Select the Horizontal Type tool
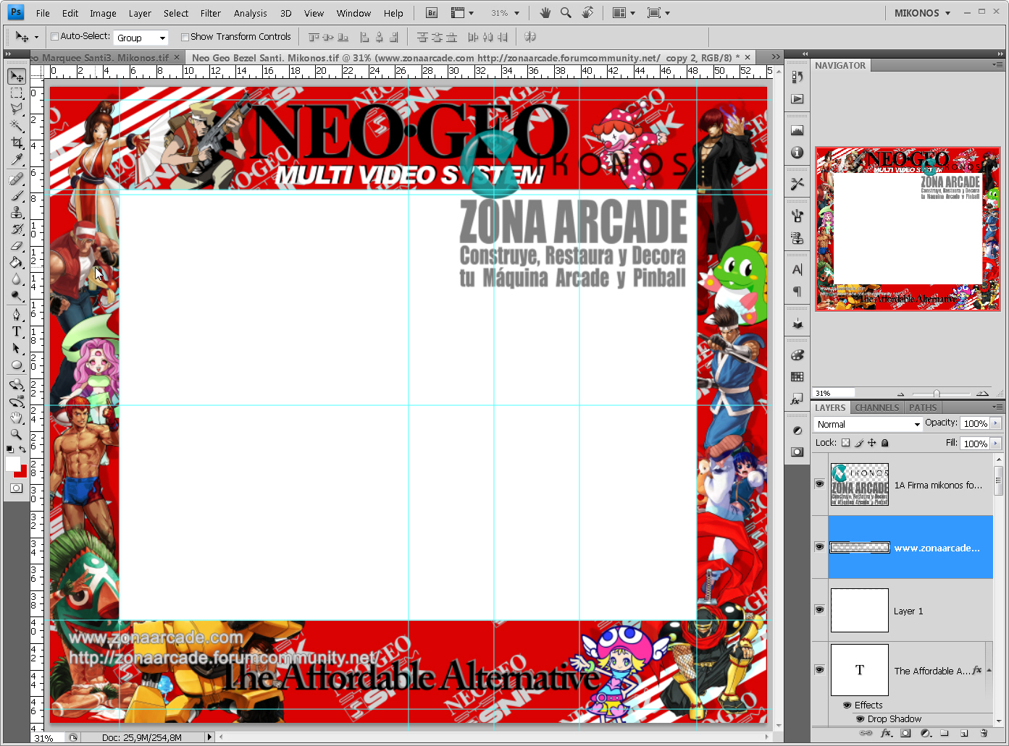This screenshot has height=746, width=1009. point(16,331)
